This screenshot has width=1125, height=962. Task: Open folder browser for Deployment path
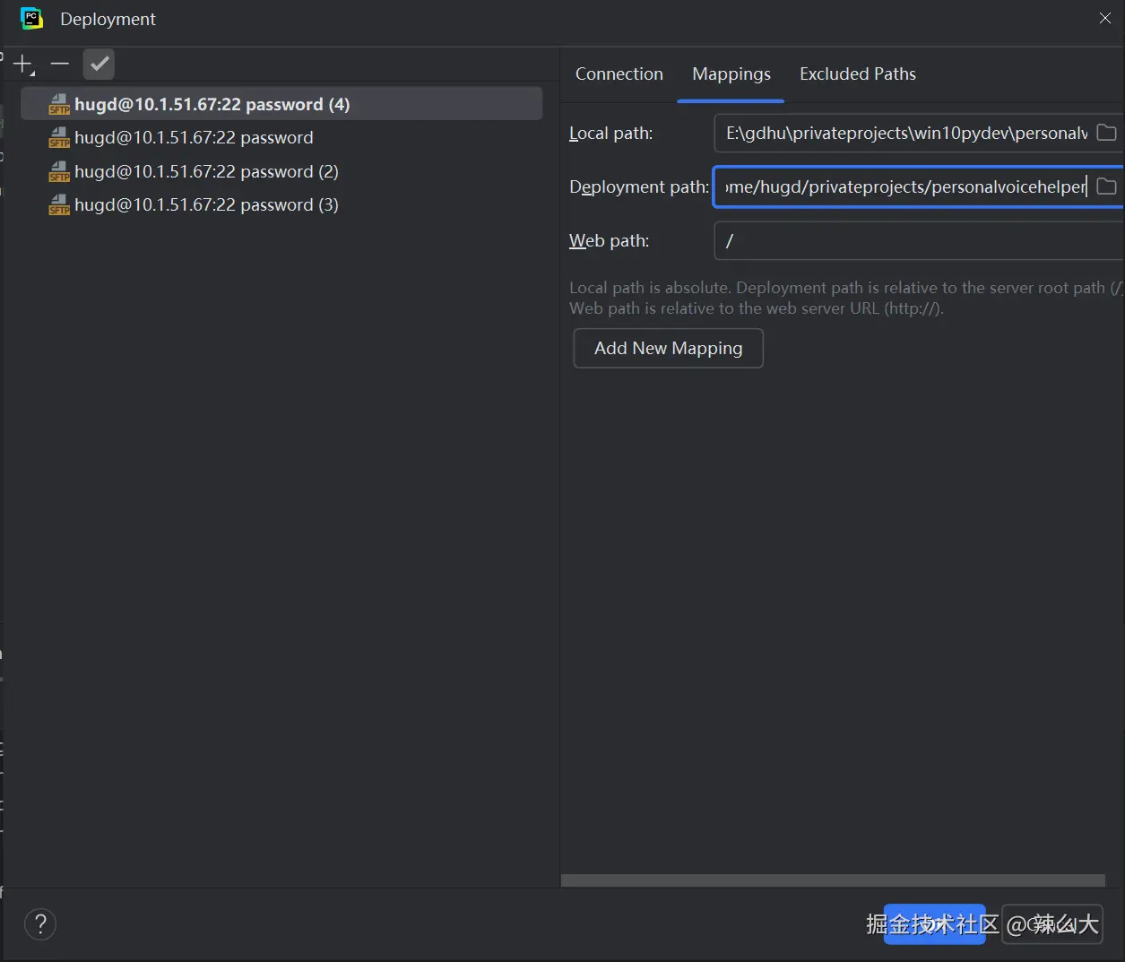pos(1107,186)
